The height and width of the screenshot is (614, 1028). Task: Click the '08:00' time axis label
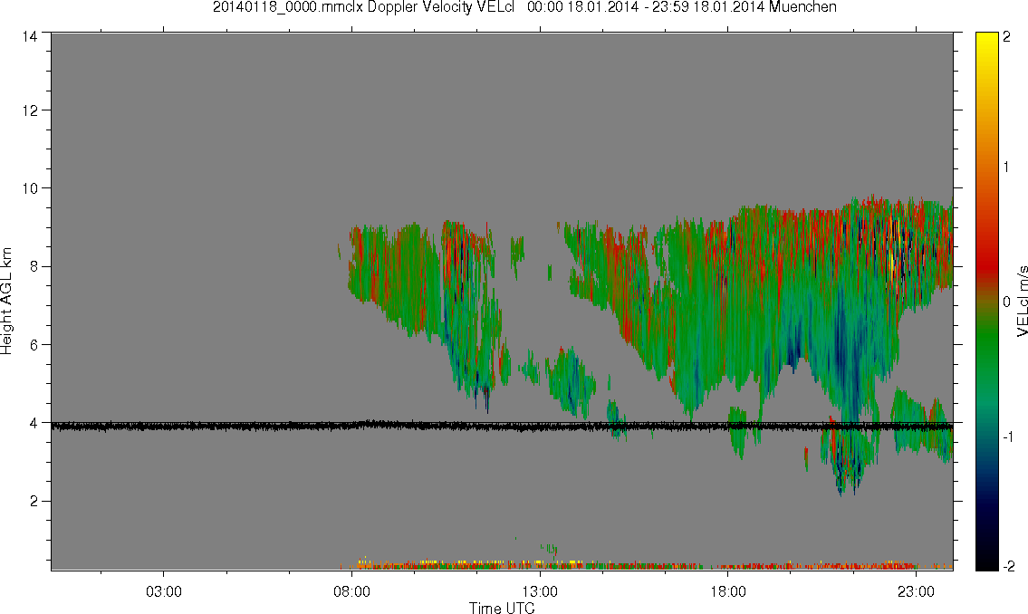(x=351, y=591)
